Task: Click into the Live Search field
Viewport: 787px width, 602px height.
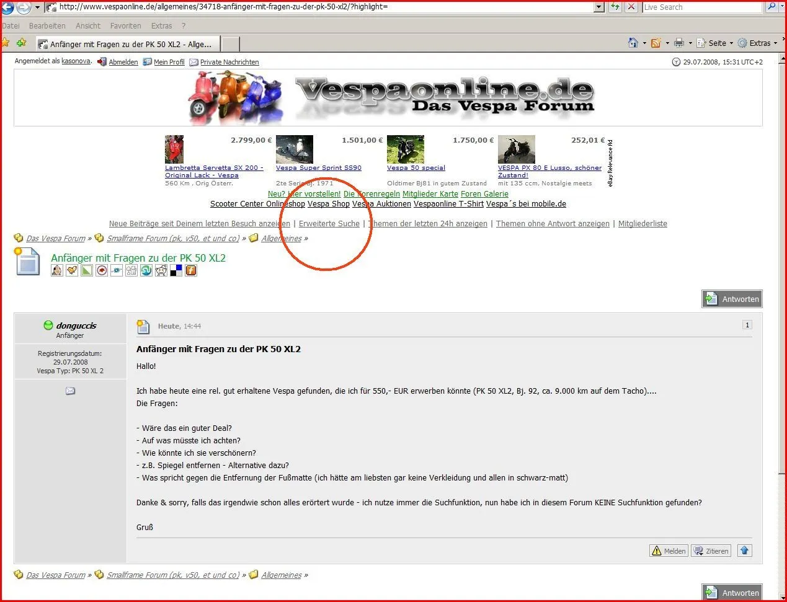Action: (701, 7)
